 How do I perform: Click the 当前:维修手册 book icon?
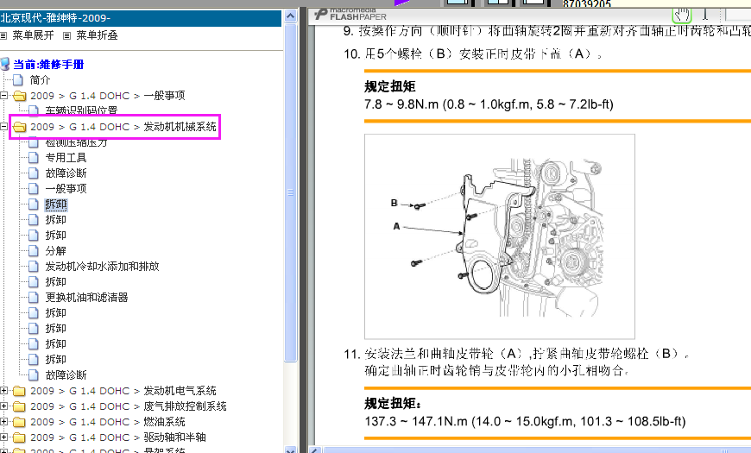pyautogui.click(x=5, y=64)
